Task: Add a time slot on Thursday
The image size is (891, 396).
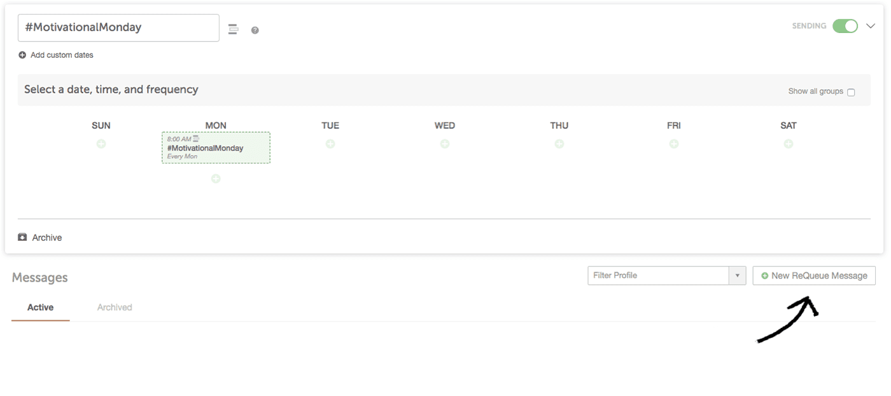Action: 559,144
